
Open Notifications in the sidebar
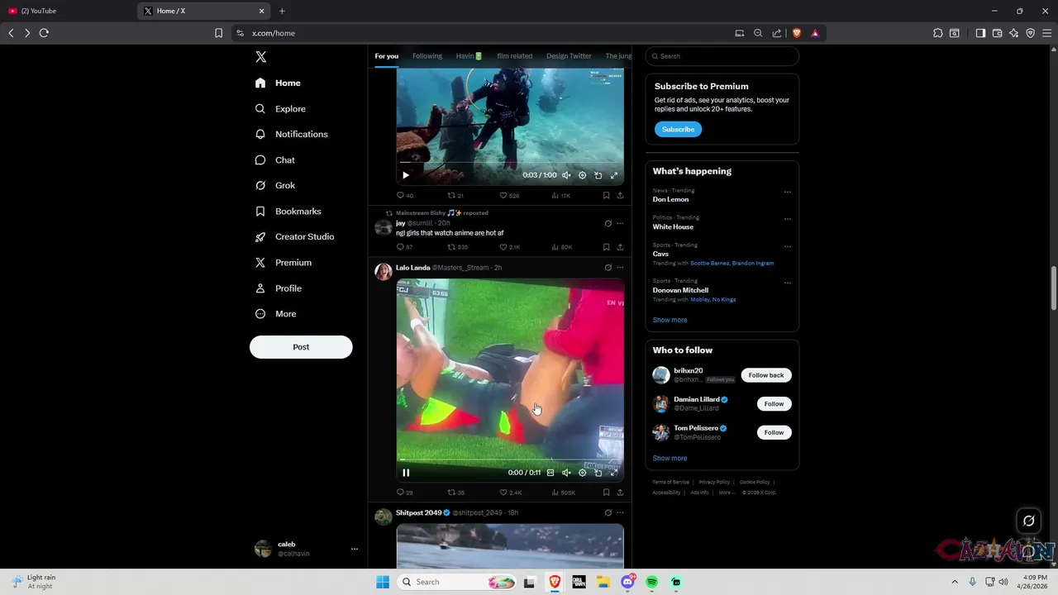click(292, 134)
